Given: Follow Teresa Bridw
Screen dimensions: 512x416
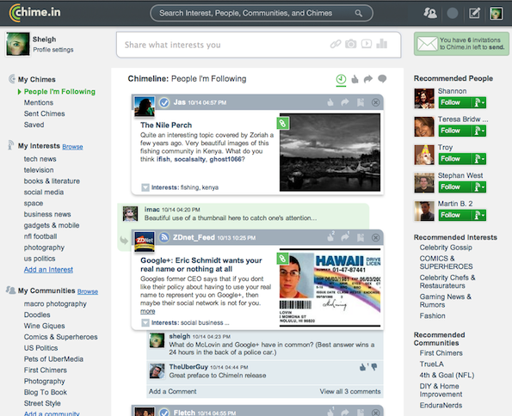Looking at the screenshot, I should coord(455,131).
